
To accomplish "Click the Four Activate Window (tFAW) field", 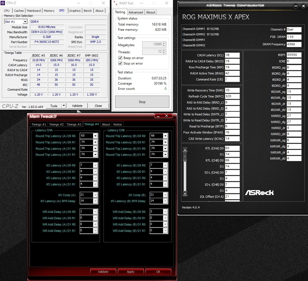I will [x=232, y=132].
